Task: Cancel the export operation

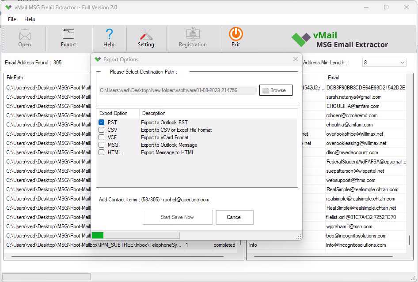Action: point(234,217)
